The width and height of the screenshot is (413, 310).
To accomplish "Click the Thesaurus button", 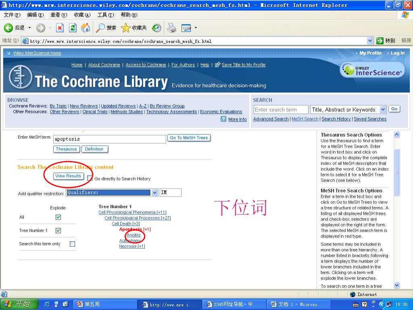I will tap(67, 149).
